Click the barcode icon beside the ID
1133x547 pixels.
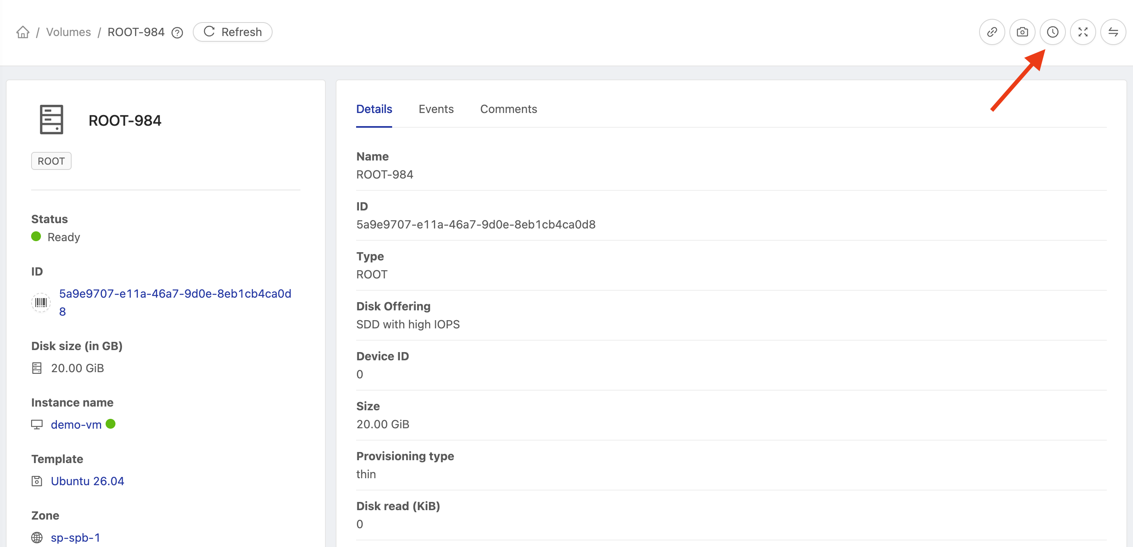pyautogui.click(x=41, y=302)
